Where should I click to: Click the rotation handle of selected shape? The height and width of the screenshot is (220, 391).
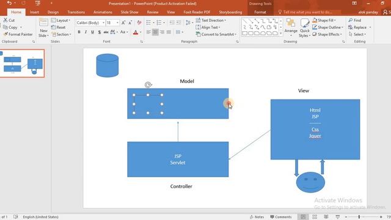coord(148,85)
